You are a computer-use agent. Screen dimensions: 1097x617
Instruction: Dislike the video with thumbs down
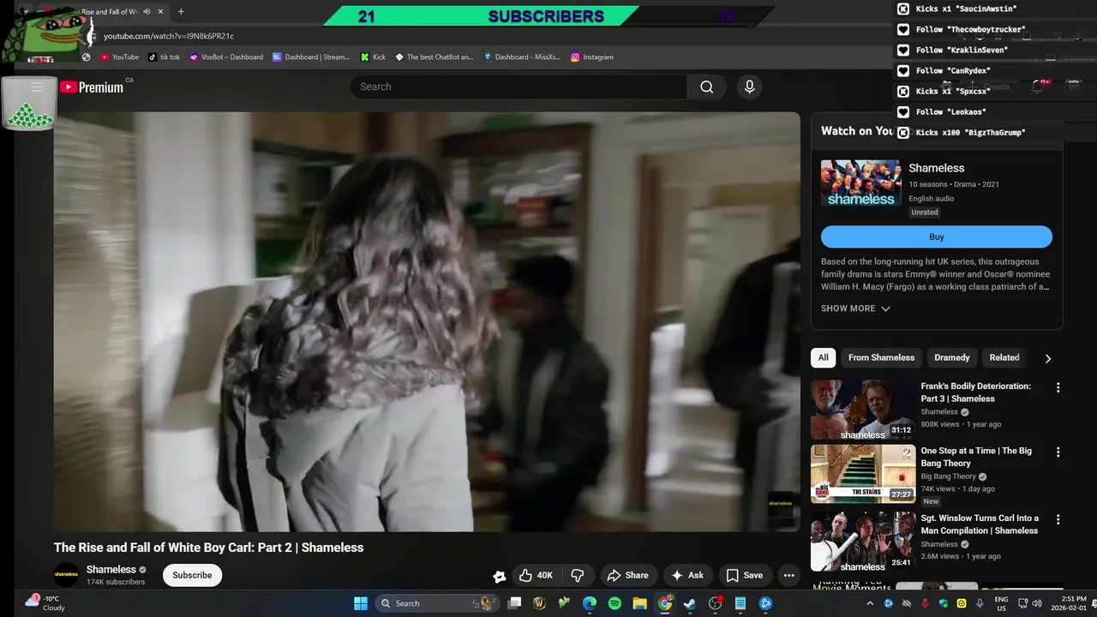(578, 575)
